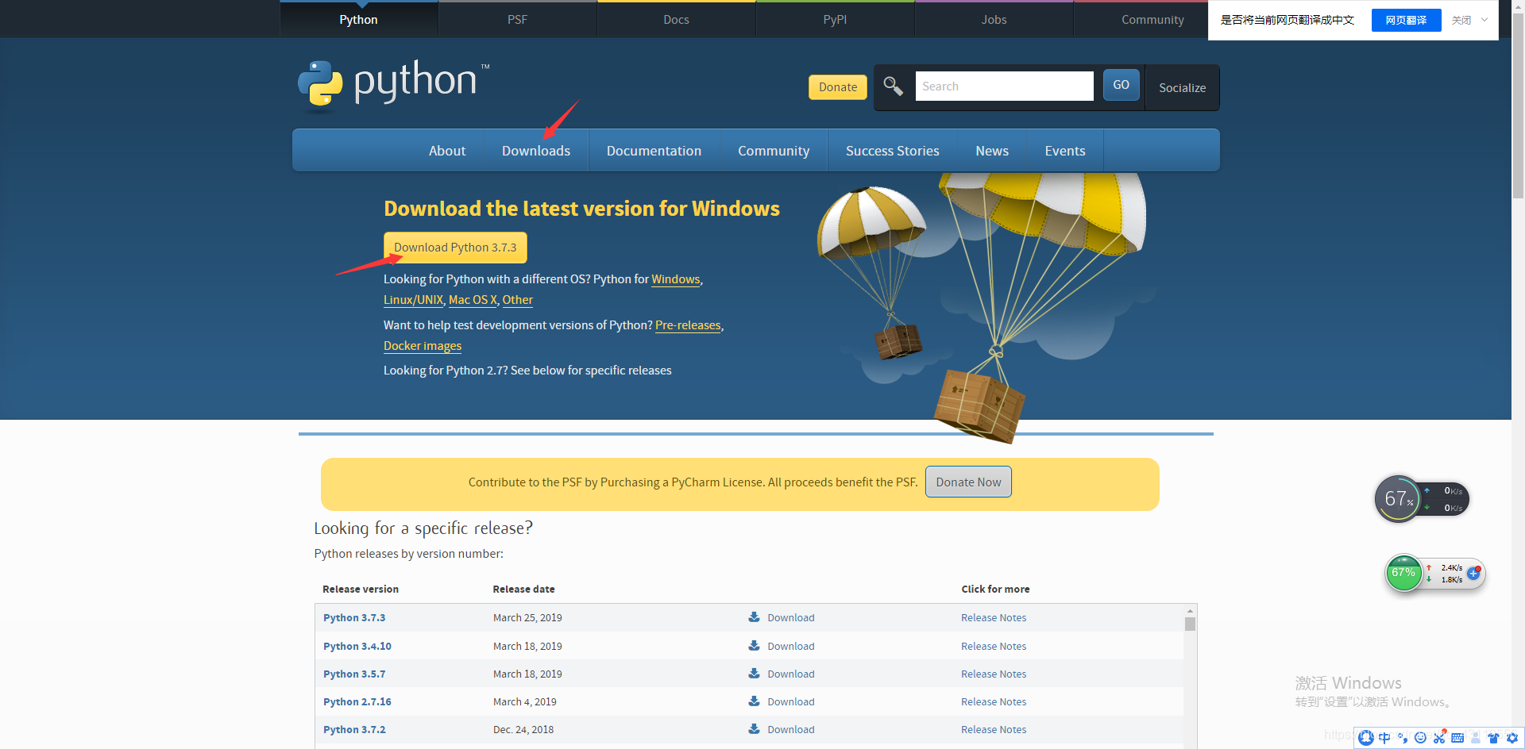The width and height of the screenshot is (1525, 749).
Task: Click the release list scroll-up arrow
Action: click(1190, 611)
